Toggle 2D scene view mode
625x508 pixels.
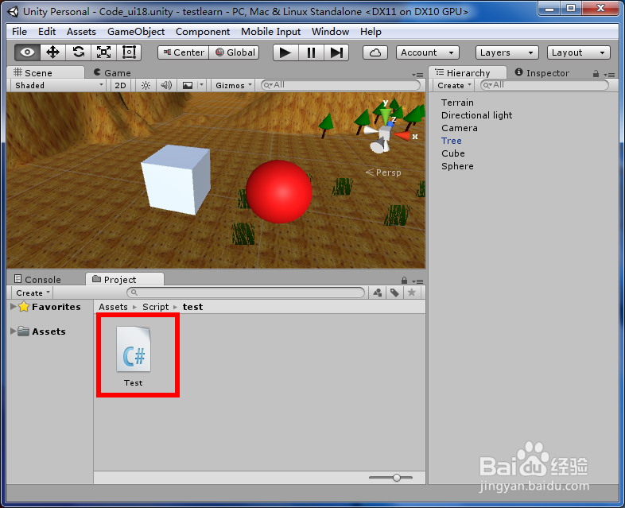click(120, 85)
